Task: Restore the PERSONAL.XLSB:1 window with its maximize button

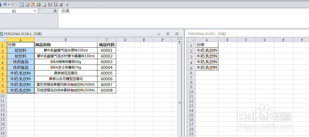Action: coord(168,34)
